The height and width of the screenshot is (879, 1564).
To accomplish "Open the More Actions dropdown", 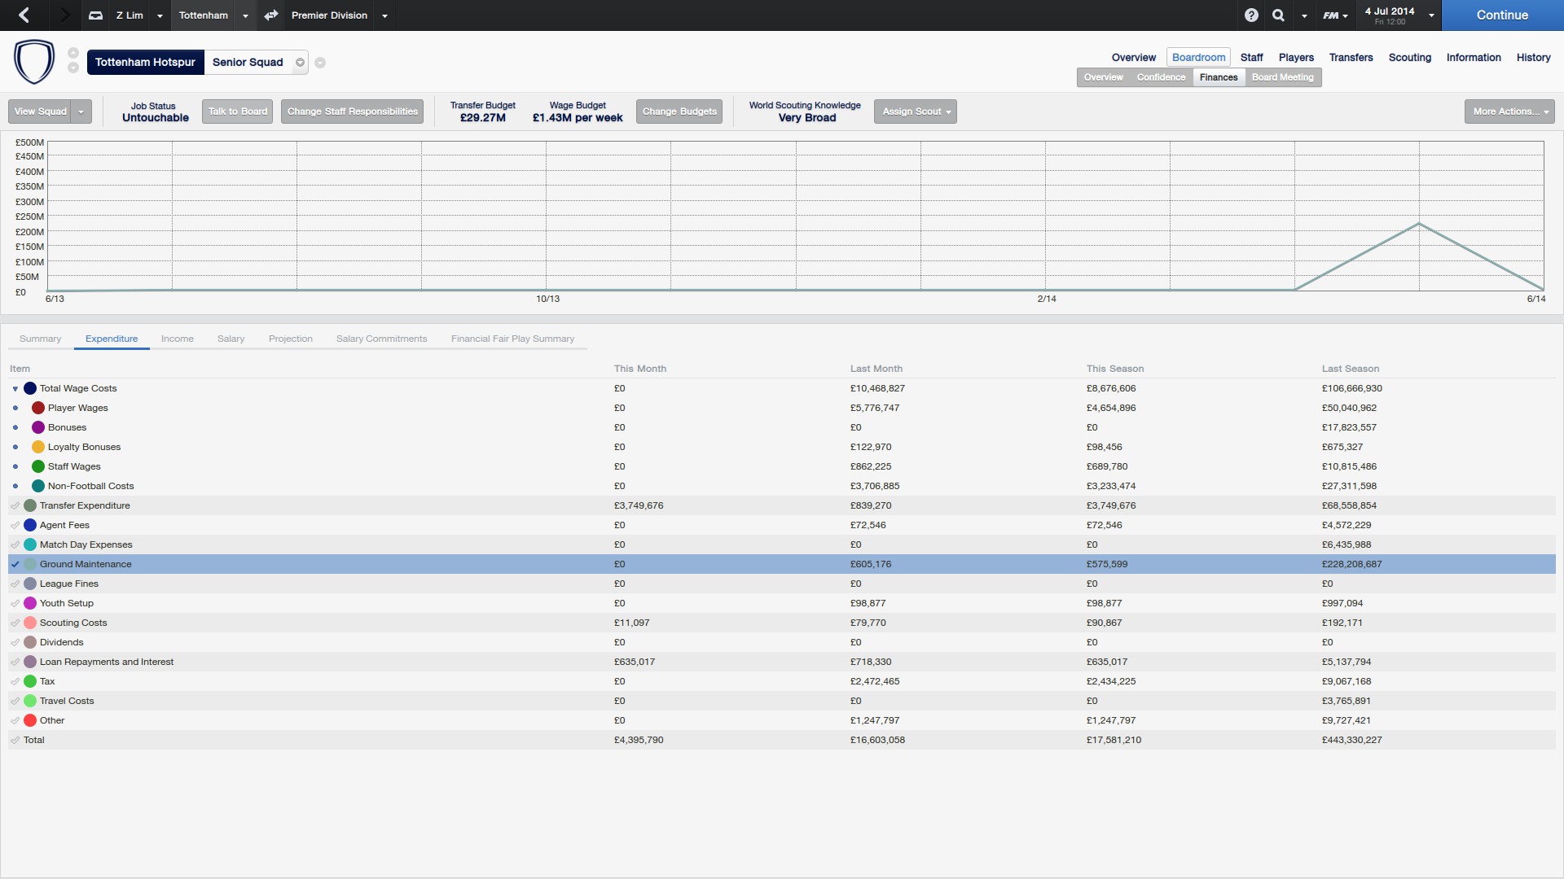I will click(x=1509, y=112).
